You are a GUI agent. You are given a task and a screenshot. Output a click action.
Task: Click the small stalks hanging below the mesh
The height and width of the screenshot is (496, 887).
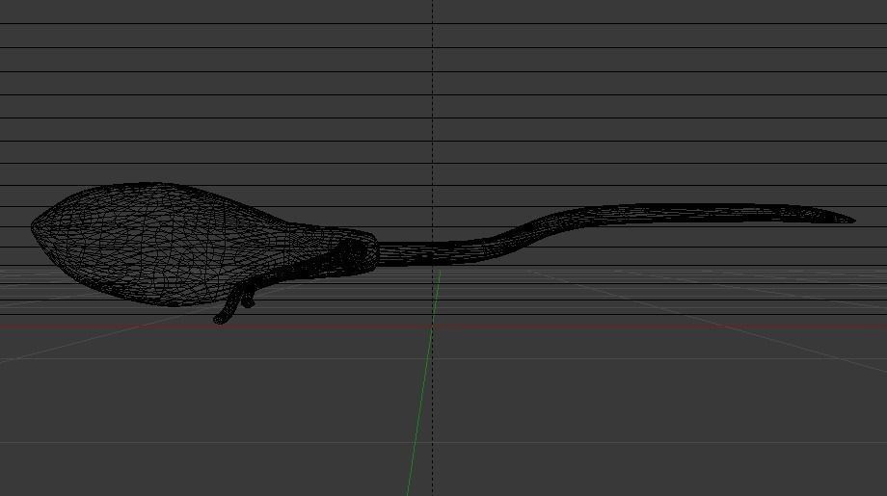coord(233,302)
